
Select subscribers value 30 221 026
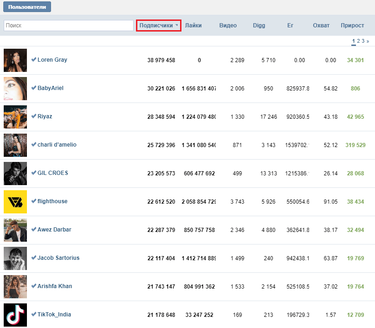pos(161,89)
